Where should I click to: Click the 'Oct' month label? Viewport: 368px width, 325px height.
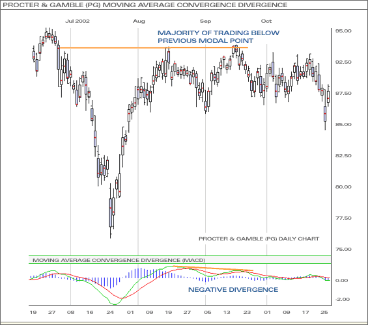click(266, 21)
